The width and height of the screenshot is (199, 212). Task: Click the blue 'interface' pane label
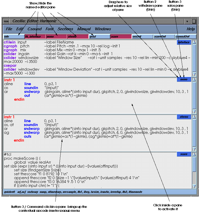tap(184, 42)
